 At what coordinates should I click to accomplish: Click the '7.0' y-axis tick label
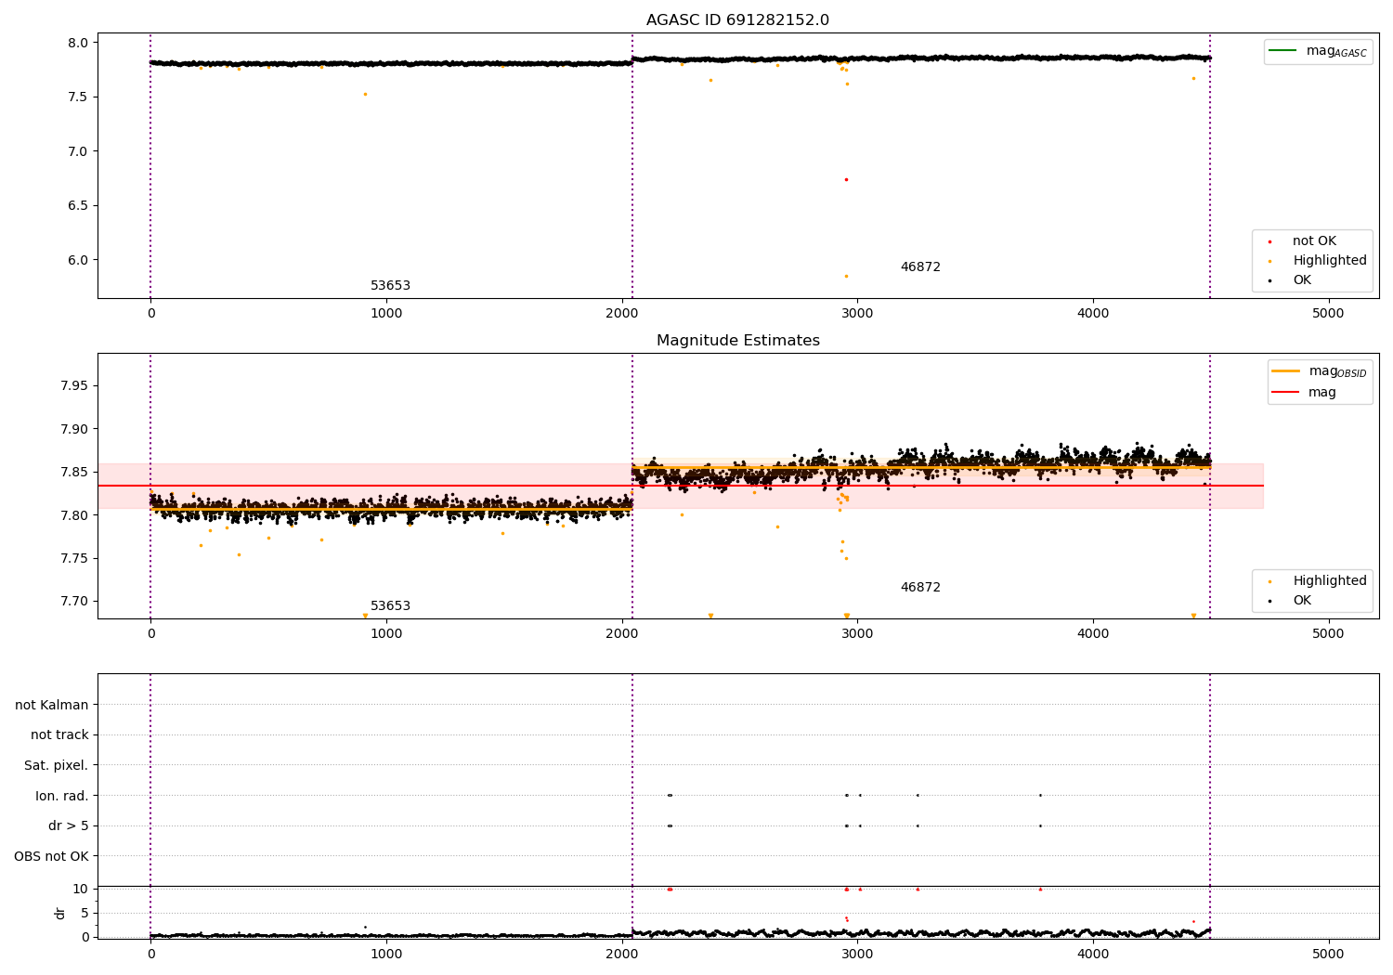pos(78,151)
